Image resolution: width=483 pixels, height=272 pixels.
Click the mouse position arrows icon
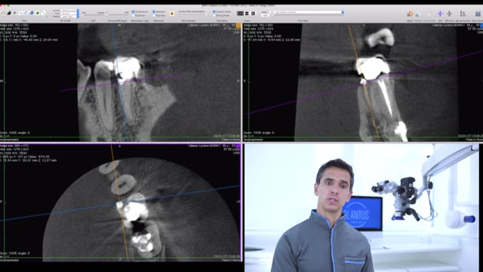click(463, 14)
